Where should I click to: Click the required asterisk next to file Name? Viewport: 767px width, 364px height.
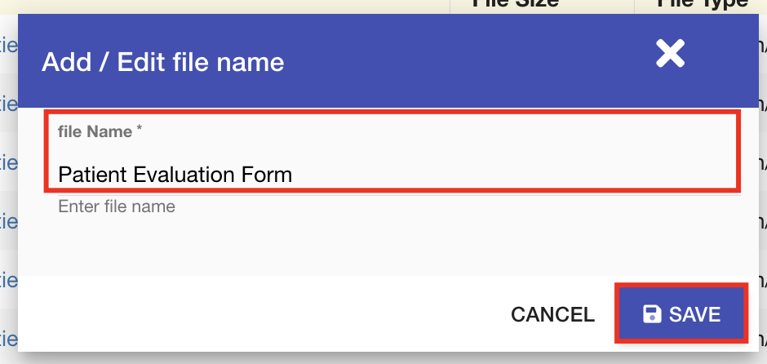140,130
